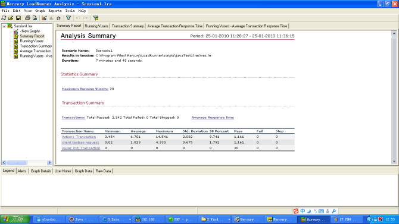Click the report scroll down arrow
This screenshot has width=399, height=224.
[x=394, y=161]
